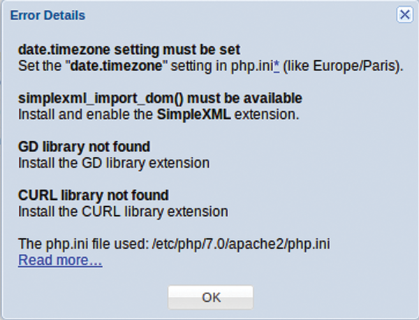Click the simplexml_import_dom() must be available heading
This screenshot has width=419, height=320.
[x=160, y=99]
